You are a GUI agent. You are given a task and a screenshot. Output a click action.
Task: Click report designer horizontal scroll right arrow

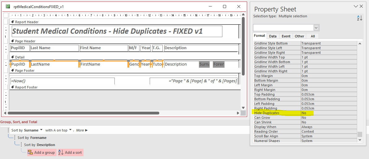click(x=238, y=113)
